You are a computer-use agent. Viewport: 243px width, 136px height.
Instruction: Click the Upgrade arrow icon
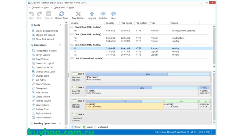[x=92, y=14]
